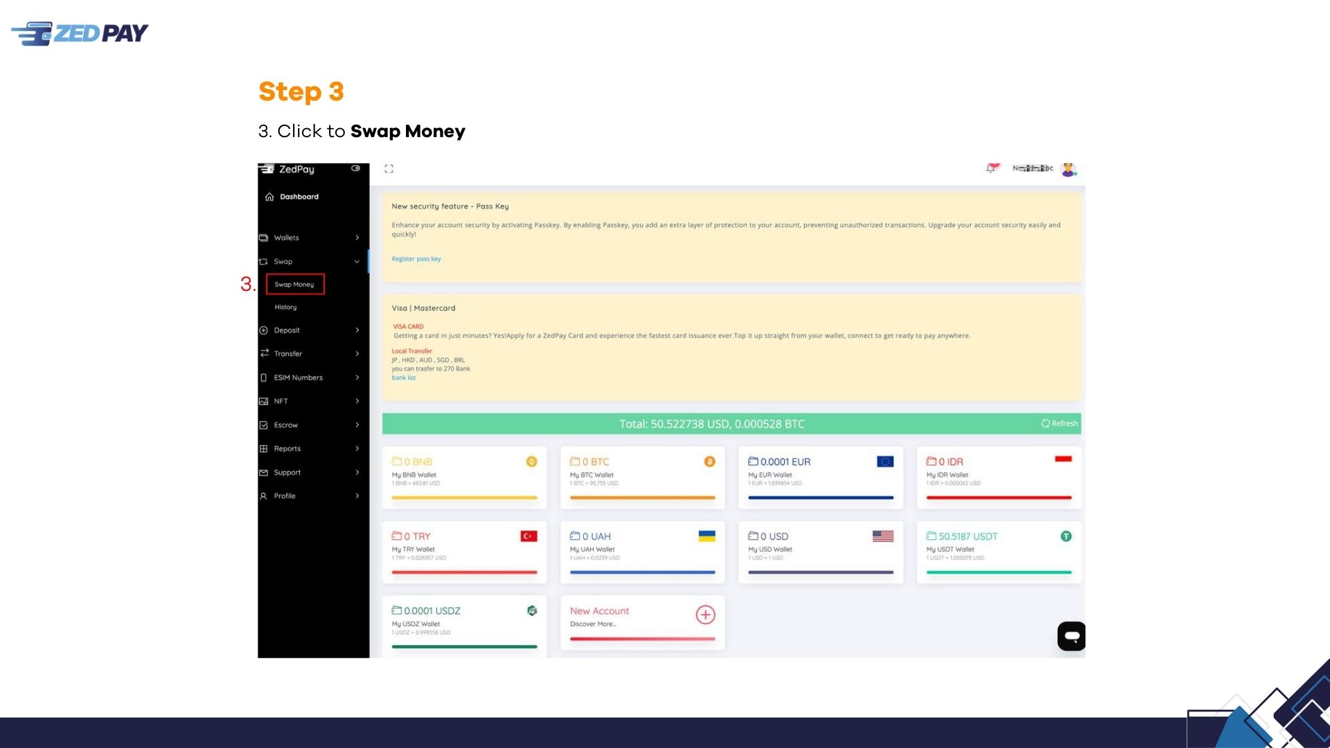Expand the Escrow menu chevron
1330x748 pixels.
357,425
